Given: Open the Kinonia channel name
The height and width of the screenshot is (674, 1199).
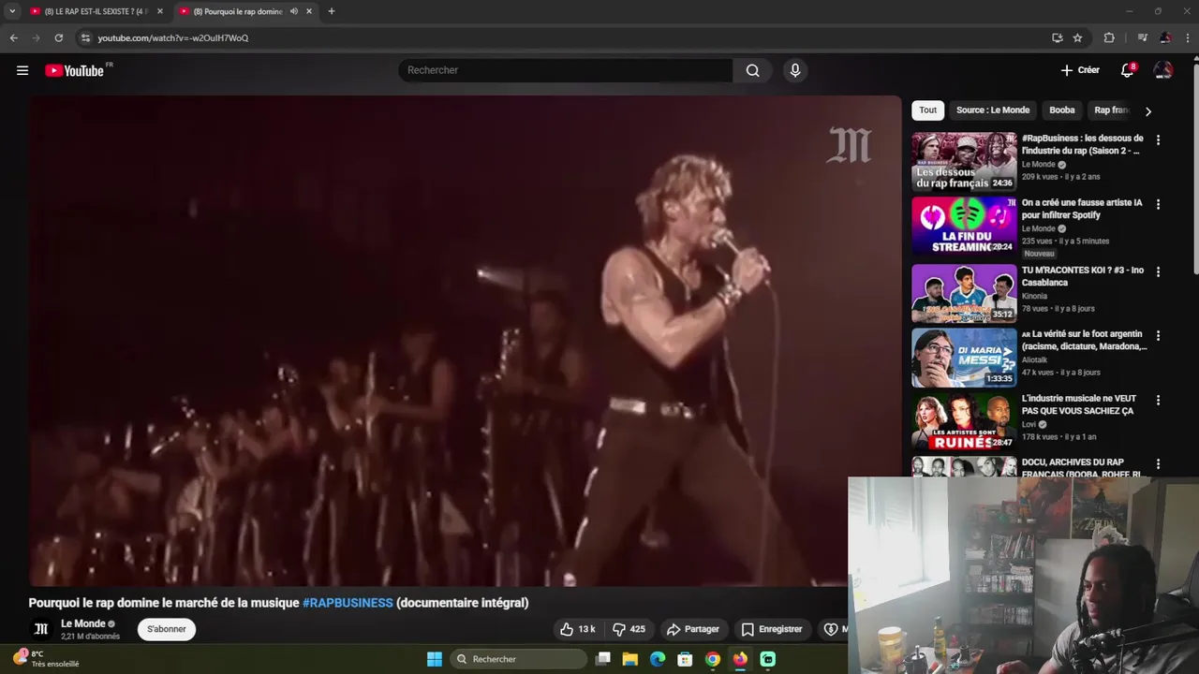Looking at the screenshot, I should pos(1034,296).
